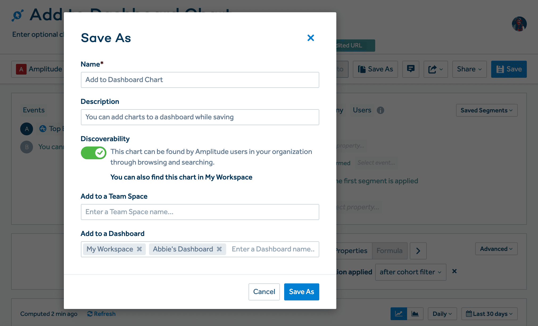
Task: Click the Description input field
Action: point(200,117)
